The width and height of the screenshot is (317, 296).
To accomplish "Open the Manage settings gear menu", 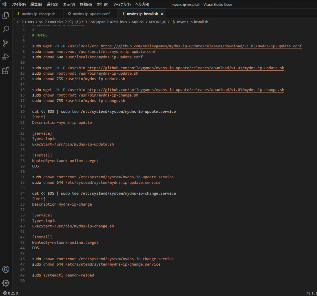I will point(6,283).
